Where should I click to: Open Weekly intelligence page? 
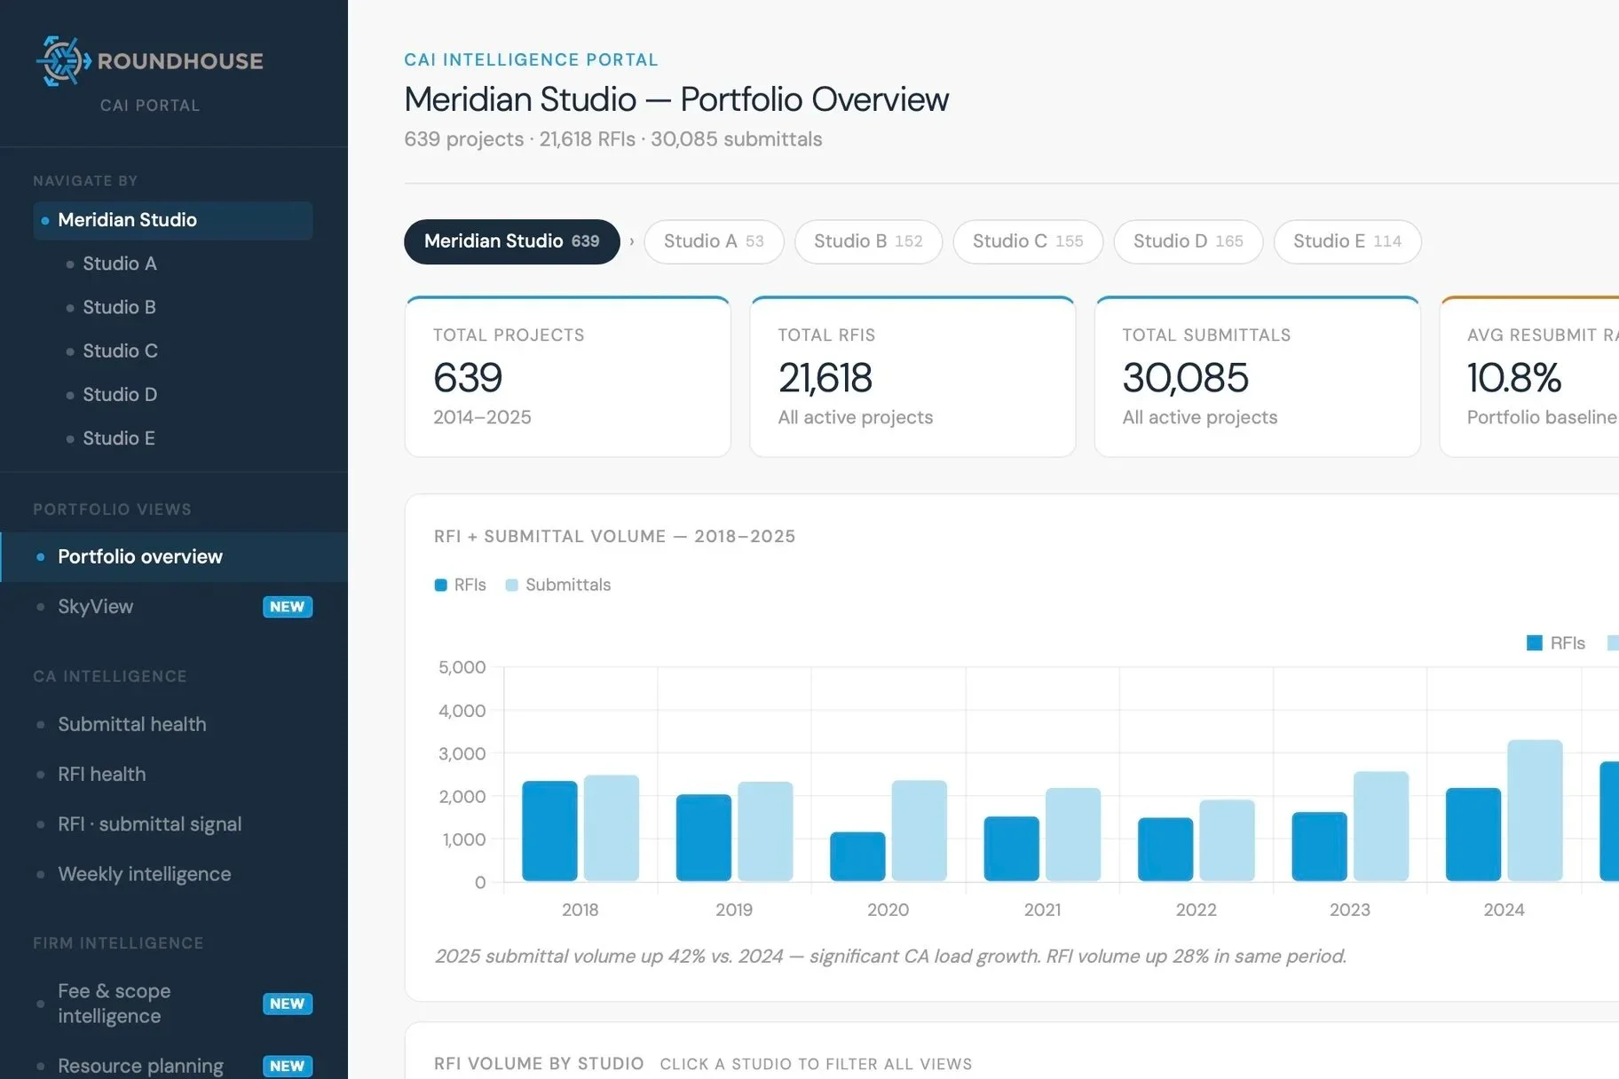pos(145,874)
